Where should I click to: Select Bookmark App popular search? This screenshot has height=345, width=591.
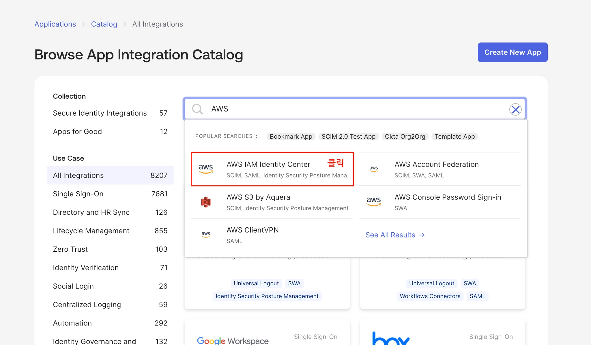[291, 137]
